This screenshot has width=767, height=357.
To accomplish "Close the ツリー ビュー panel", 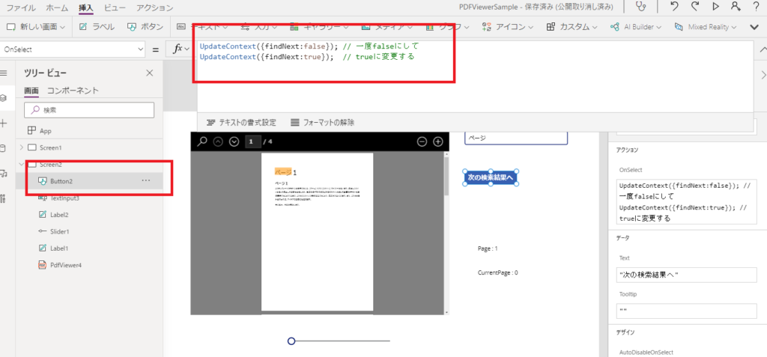I will [150, 73].
